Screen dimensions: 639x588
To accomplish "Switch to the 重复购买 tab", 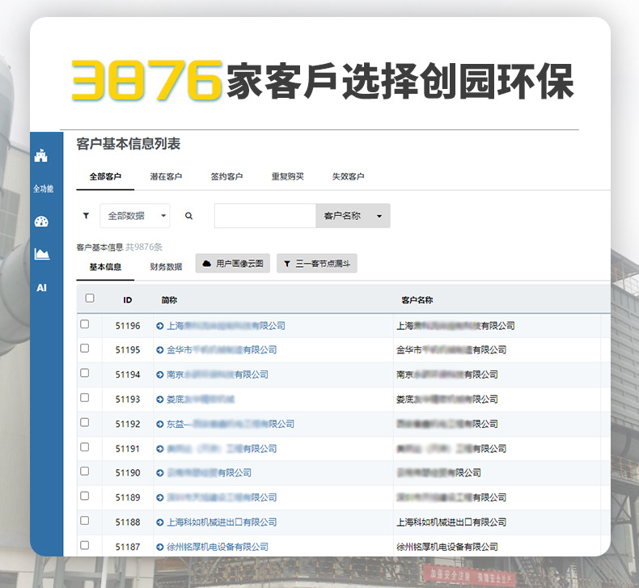I will pyautogui.click(x=288, y=176).
